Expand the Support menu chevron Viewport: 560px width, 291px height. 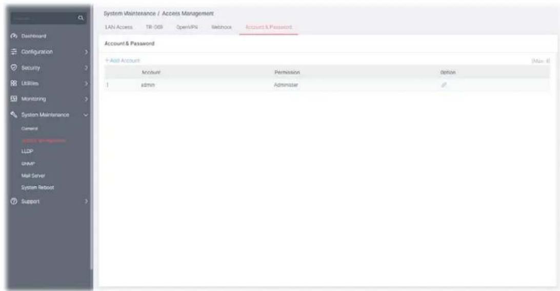coord(86,201)
